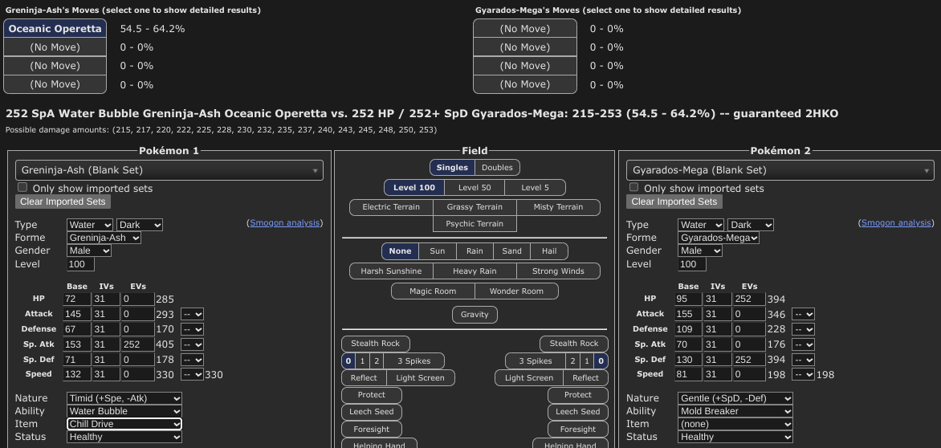This screenshot has height=448, width=941.
Task: Edit Pokémon 1 Sp. Atk EVs field
Action: click(x=138, y=344)
